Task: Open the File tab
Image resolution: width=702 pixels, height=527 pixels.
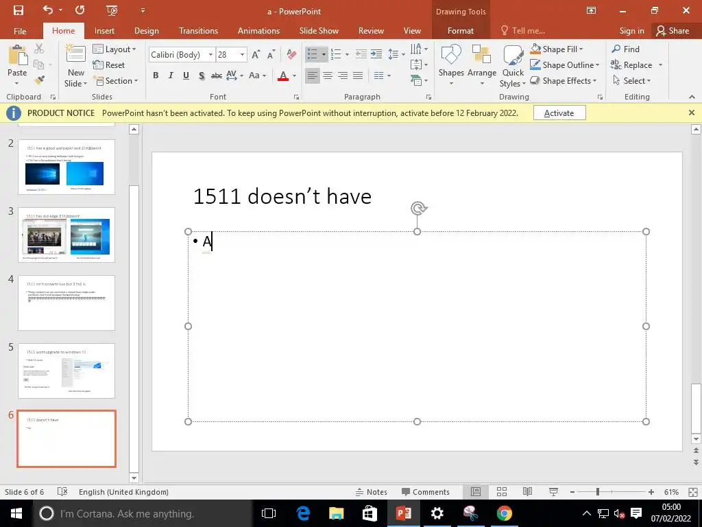Action: [x=20, y=30]
